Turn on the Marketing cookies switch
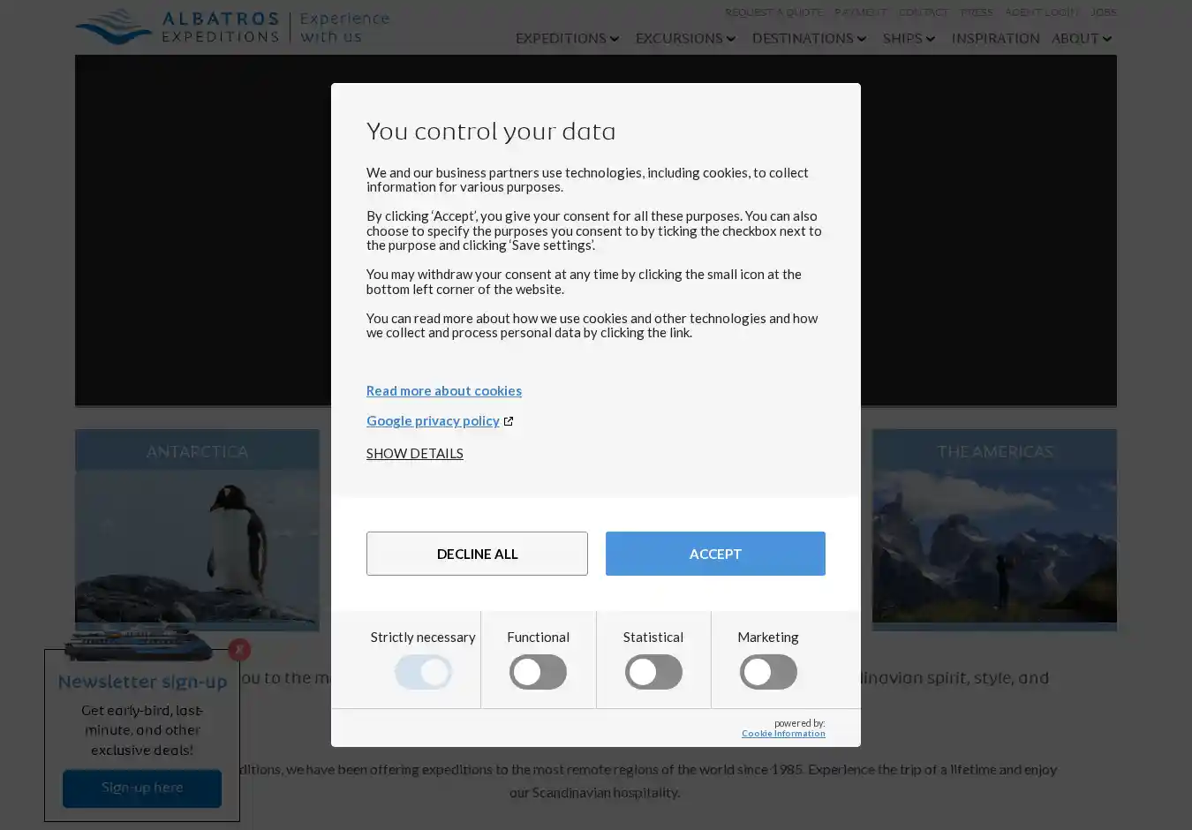This screenshot has width=1192, height=830. (768, 672)
